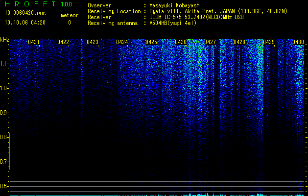
Task: Click the meteor count 0
Action: pos(70,23)
